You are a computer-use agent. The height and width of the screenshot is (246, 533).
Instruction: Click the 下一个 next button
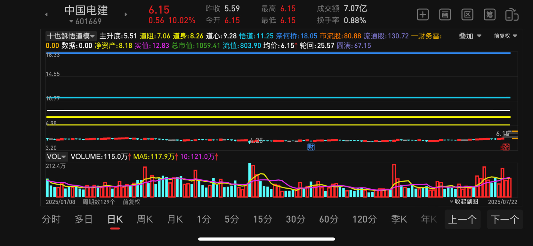click(x=505, y=219)
